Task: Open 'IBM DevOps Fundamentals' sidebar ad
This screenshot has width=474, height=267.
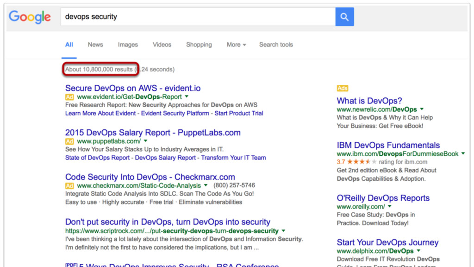Action: click(388, 145)
